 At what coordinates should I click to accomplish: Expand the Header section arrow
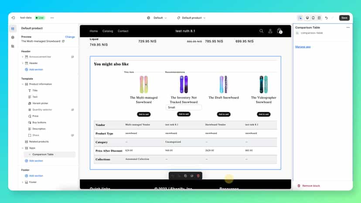point(23,63)
